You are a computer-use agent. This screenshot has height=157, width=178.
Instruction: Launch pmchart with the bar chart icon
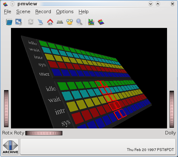(91, 22)
